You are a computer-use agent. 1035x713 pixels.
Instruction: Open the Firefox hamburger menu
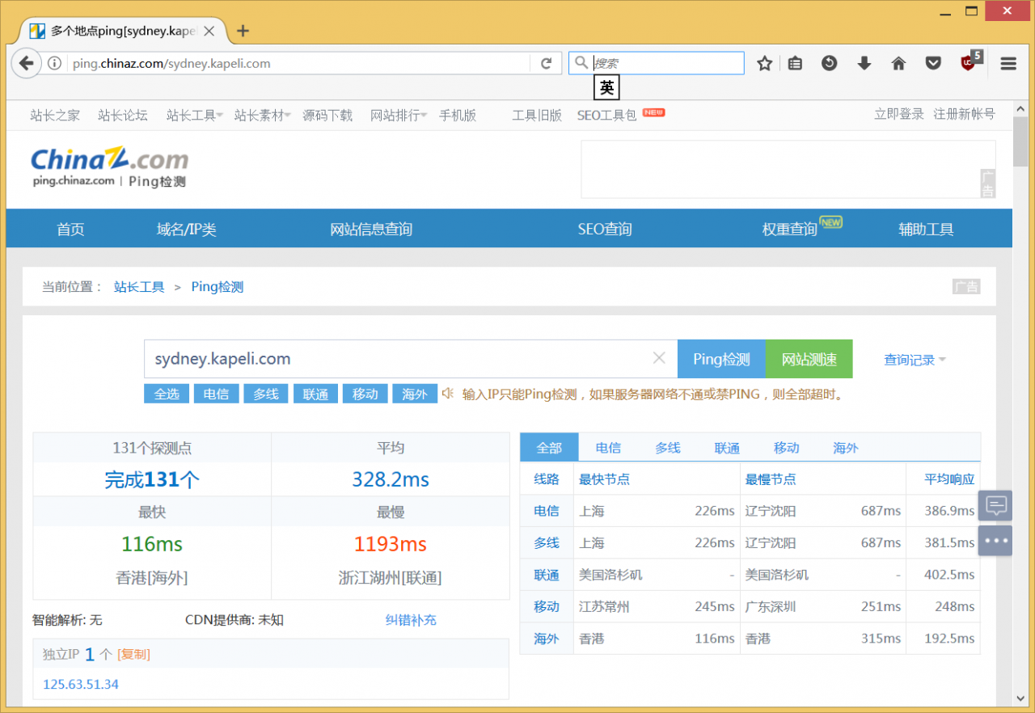pos(1008,63)
